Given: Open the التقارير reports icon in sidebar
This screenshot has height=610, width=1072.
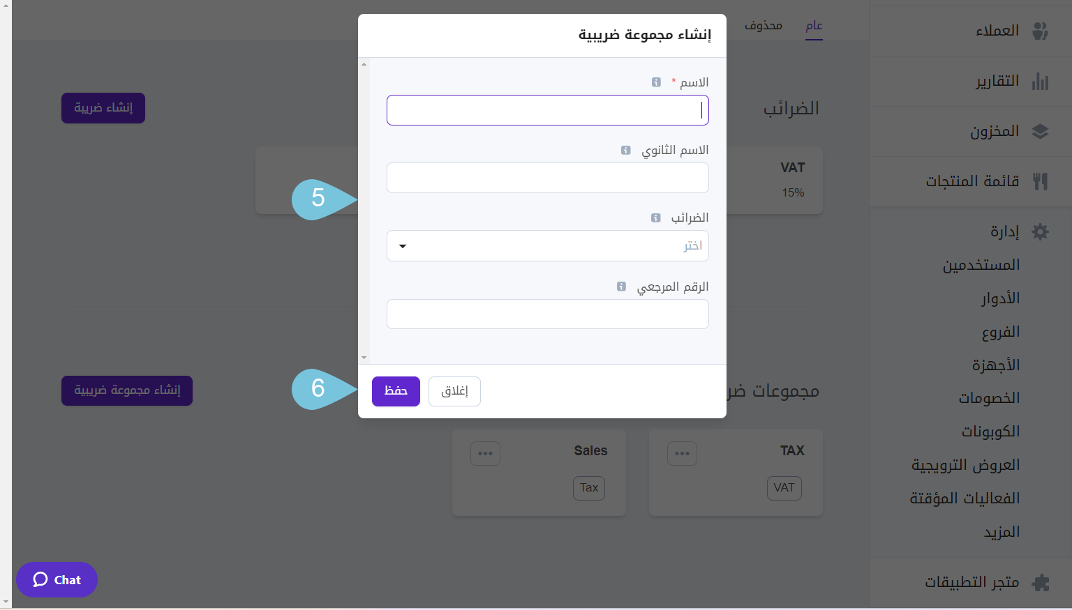Looking at the screenshot, I should click(1041, 81).
